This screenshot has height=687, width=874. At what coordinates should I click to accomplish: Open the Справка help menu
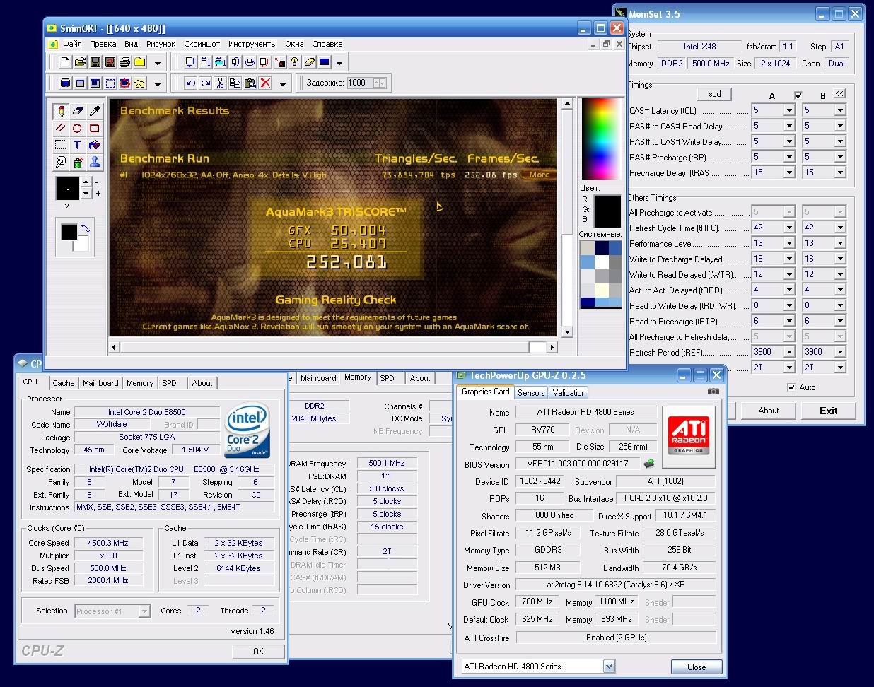pos(327,44)
